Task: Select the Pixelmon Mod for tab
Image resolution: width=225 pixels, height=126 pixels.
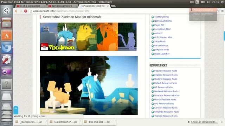Action: [x=94, y=6]
